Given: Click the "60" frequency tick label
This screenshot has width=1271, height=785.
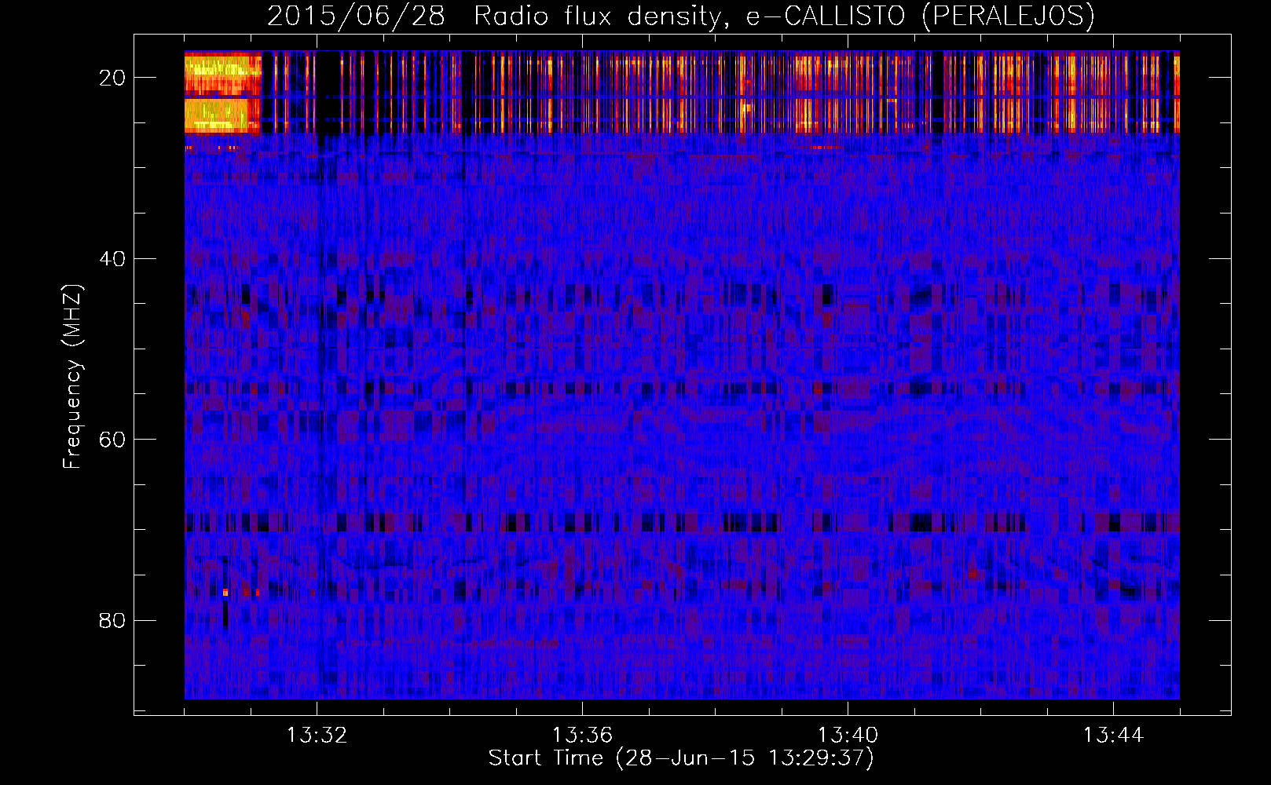Looking at the screenshot, I should (113, 440).
